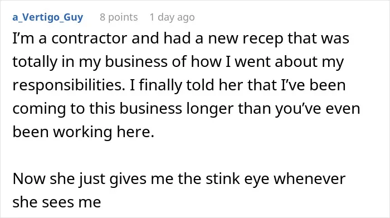Click the word 'coming' at line start
Screen dimensions: 390x218
pos(39,109)
